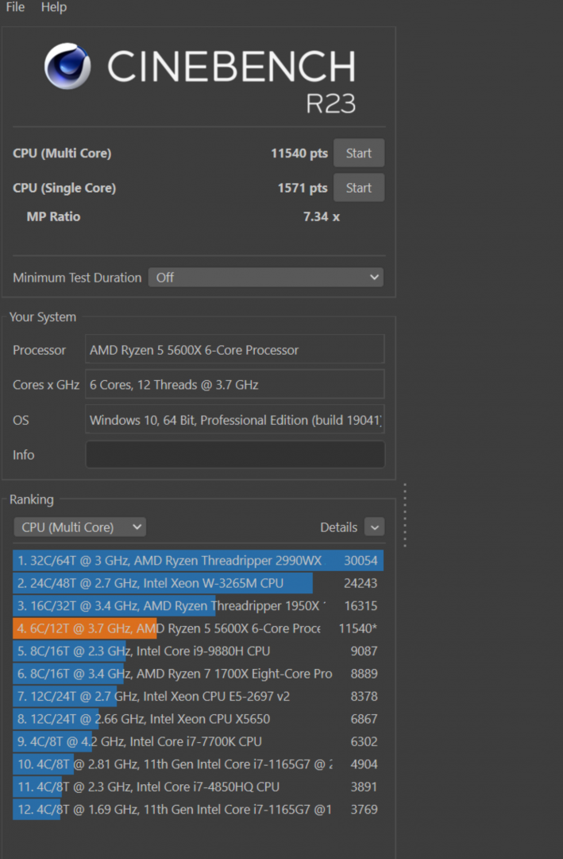Select the Threadripper 2990WX ranking row
Viewport: 563px width, 859px height.
[198, 561]
